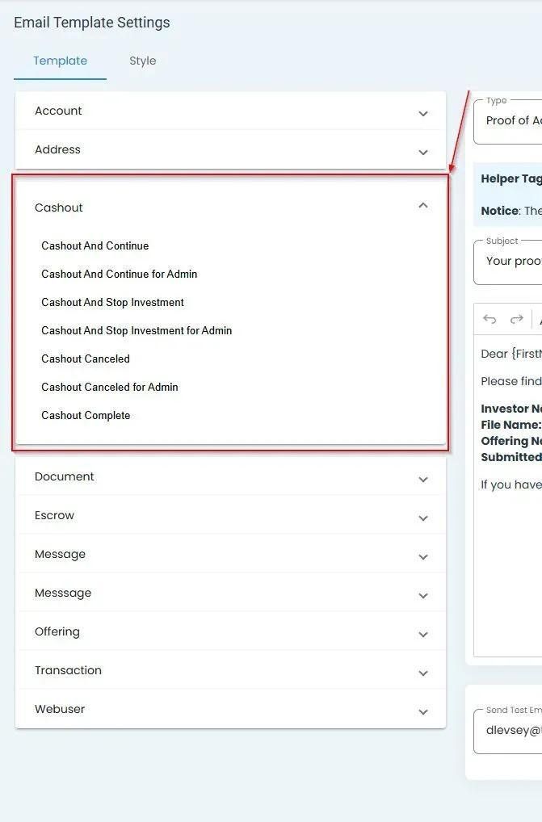The width and height of the screenshot is (542, 822).
Task: Collapse the Cashout section chevron
Action: [423, 207]
